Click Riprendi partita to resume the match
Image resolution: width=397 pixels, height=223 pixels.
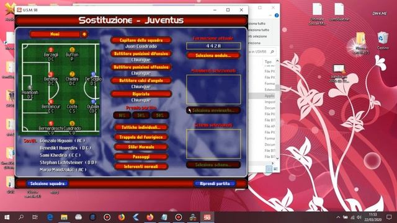pos(215,183)
